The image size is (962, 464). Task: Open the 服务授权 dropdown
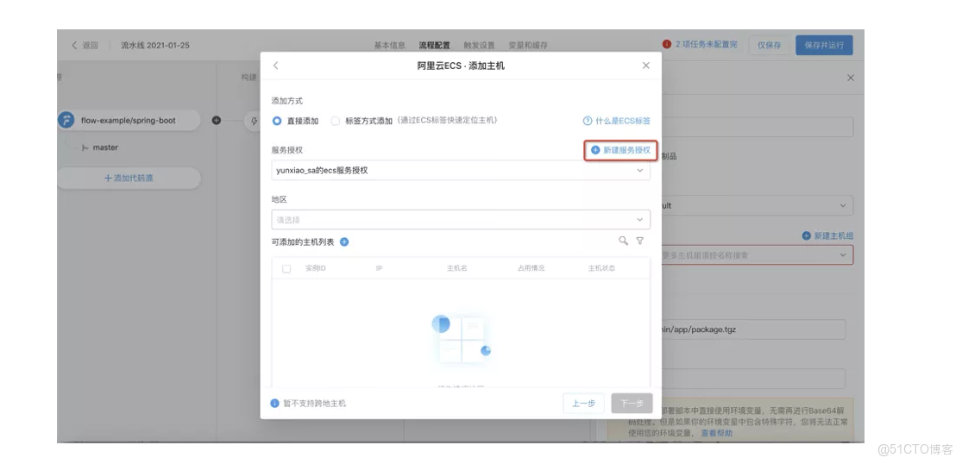(461, 171)
